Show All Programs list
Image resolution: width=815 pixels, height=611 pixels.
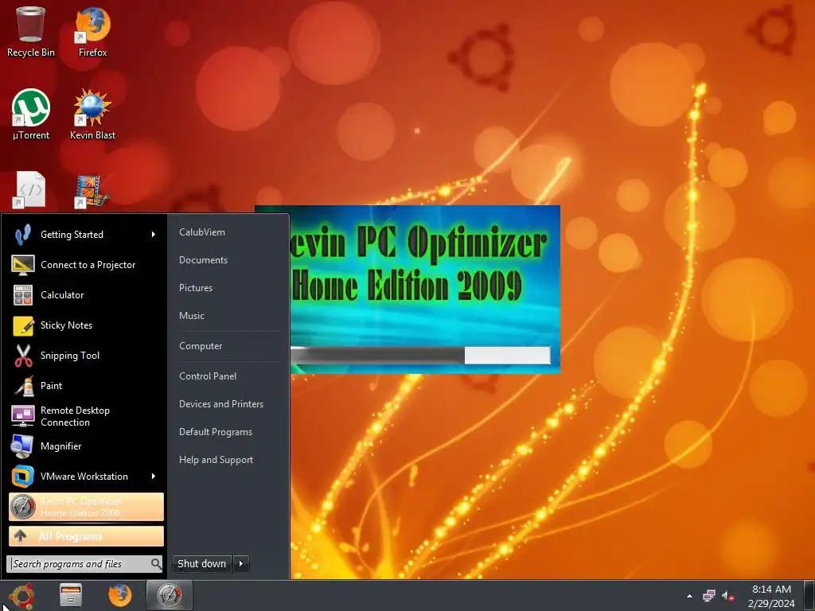(x=86, y=536)
